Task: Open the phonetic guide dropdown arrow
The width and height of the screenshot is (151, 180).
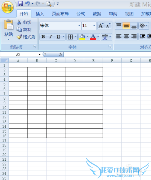Action: (x=110, y=37)
